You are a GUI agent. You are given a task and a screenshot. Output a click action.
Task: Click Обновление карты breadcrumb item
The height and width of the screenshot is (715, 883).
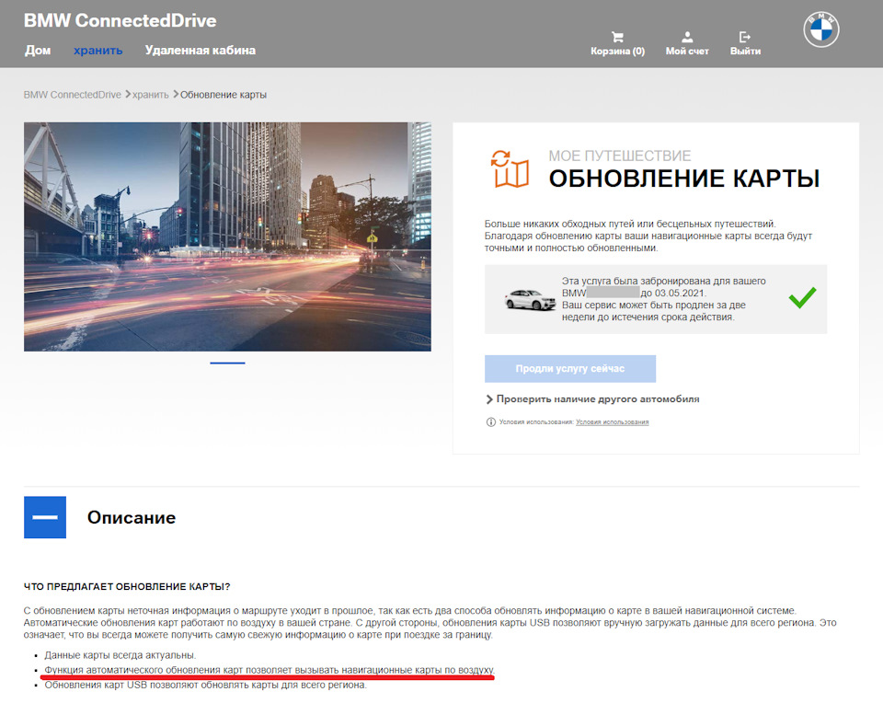tap(223, 95)
